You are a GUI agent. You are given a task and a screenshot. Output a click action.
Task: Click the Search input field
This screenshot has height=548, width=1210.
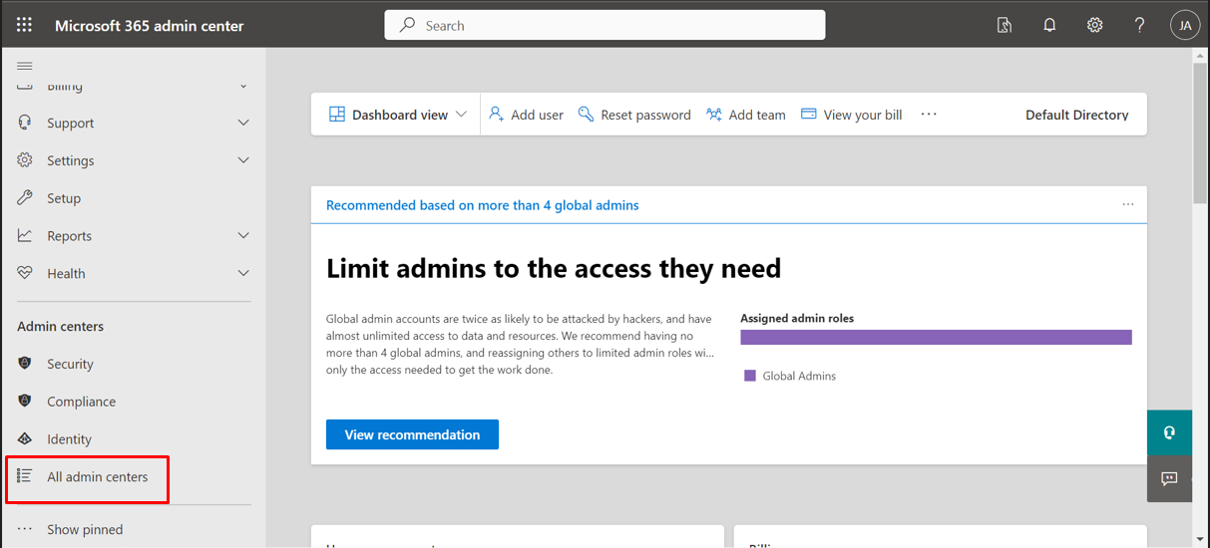point(605,25)
